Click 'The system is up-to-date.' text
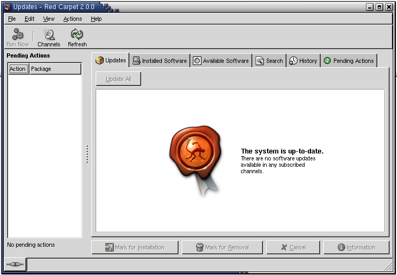Image resolution: width=397 pixels, height=275 pixels. [x=282, y=151]
